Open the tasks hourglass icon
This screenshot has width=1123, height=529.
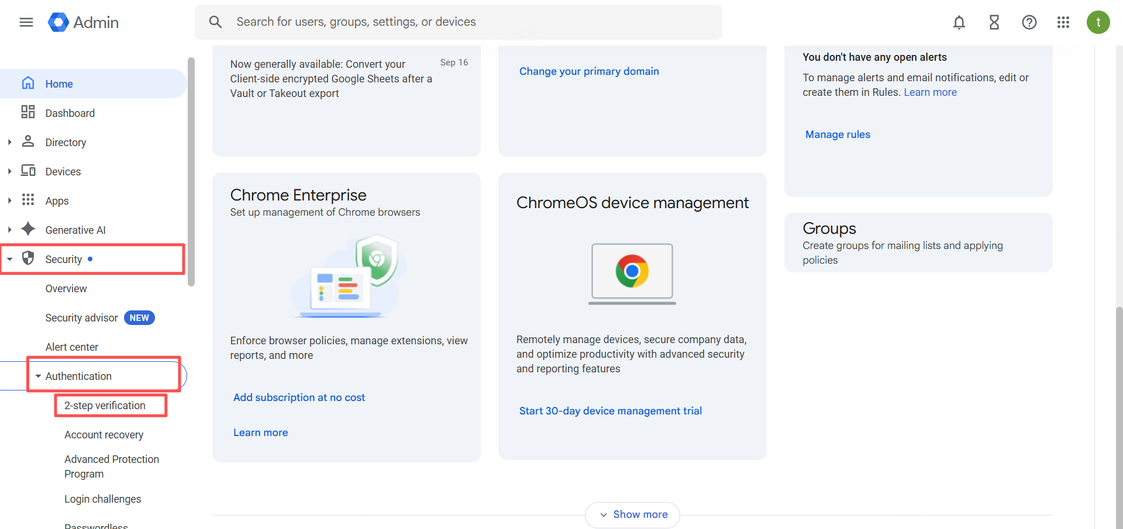[994, 22]
